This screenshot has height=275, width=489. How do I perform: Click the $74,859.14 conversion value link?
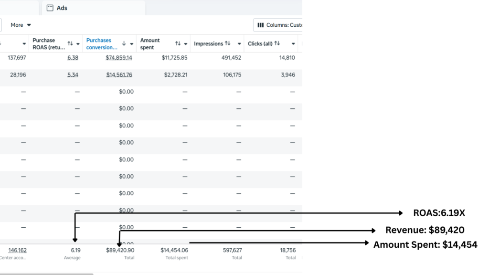[119, 58]
